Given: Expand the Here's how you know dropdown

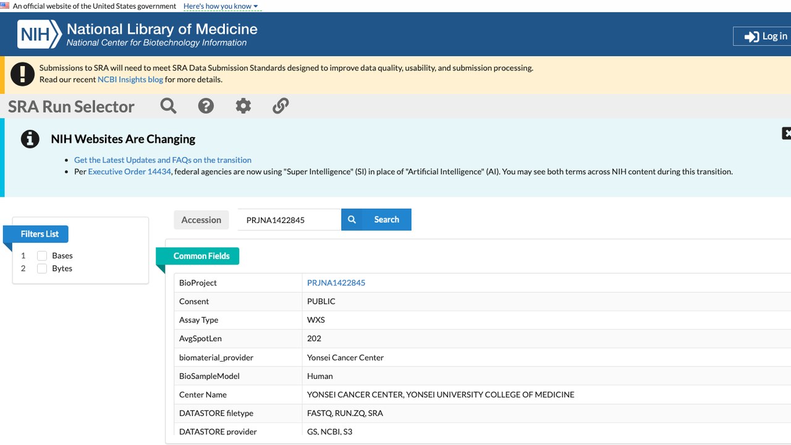Looking at the screenshot, I should 221,6.
